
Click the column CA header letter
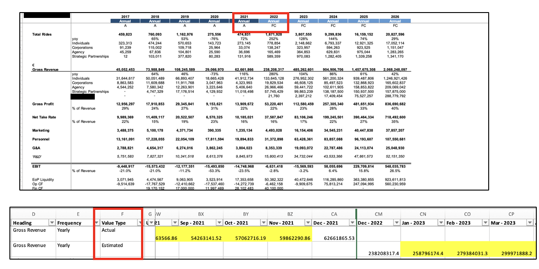[333, 214]
